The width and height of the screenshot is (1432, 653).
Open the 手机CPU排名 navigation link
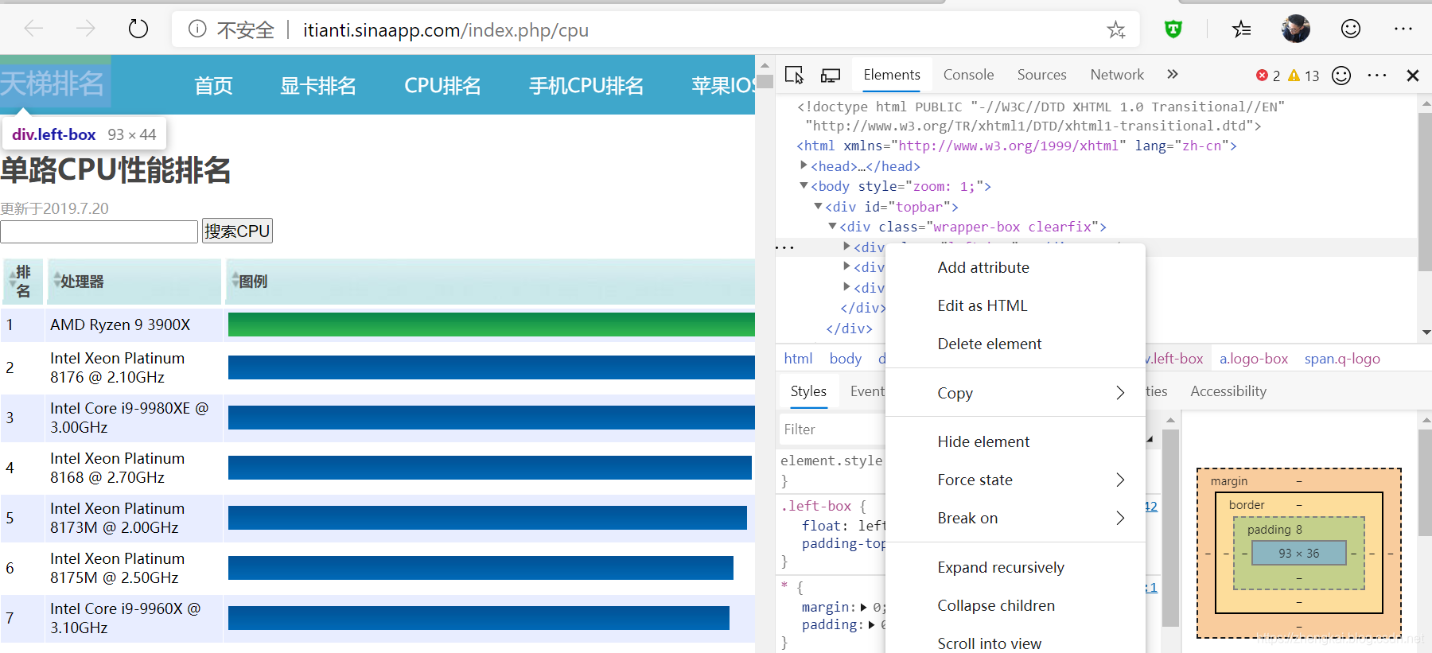pyautogui.click(x=586, y=86)
